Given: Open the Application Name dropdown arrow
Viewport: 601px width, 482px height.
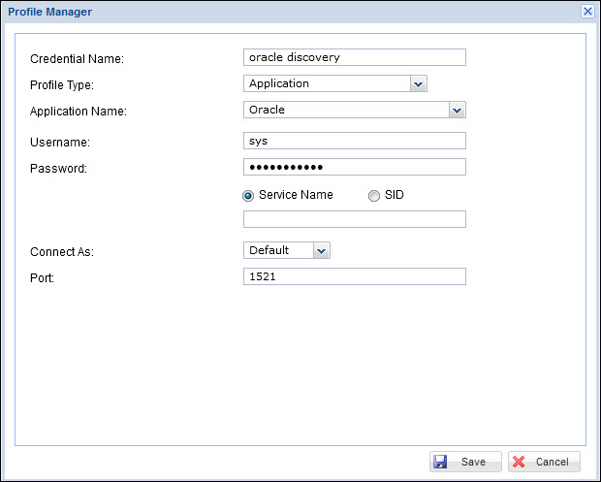Looking at the screenshot, I should click(458, 111).
